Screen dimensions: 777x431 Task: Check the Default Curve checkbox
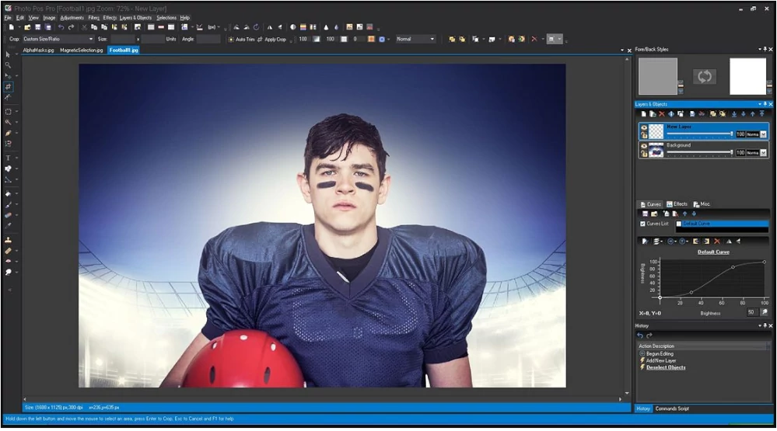click(679, 224)
